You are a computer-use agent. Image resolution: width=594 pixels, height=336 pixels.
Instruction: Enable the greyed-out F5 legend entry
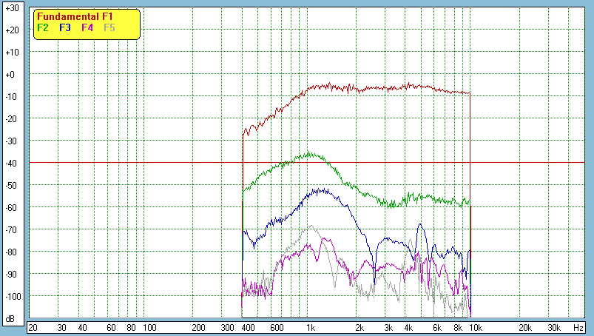pyautogui.click(x=109, y=27)
